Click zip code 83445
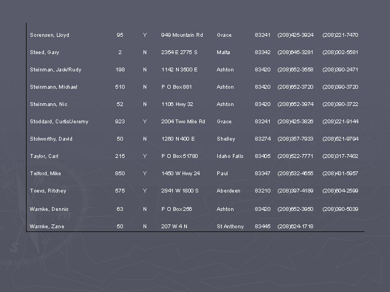The image size is (390, 292). pyautogui.click(x=262, y=227)
